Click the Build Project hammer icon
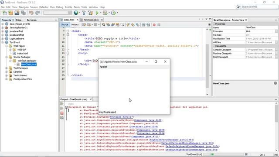The width and height of the screenshot is (279, 157). [x=84, y=13]
